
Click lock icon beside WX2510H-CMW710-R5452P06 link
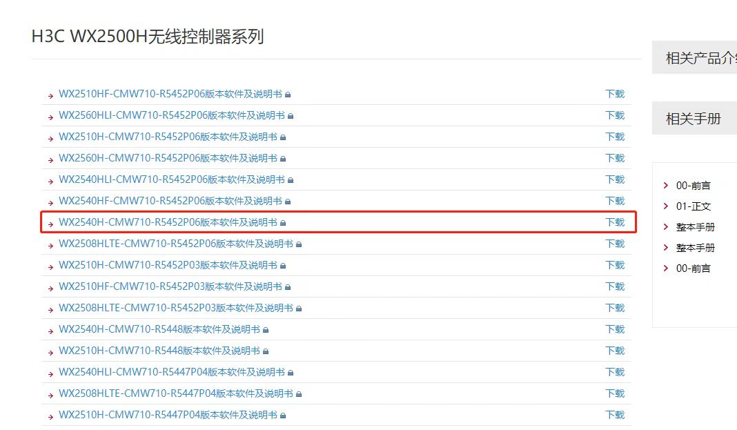tap(283, 137)
